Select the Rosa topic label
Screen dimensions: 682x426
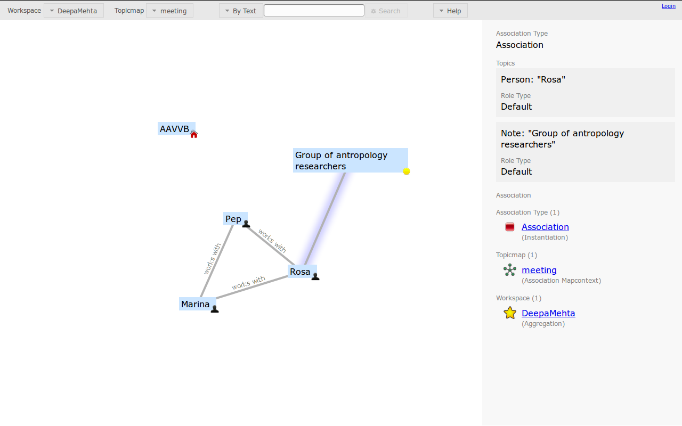coord(300,272)
